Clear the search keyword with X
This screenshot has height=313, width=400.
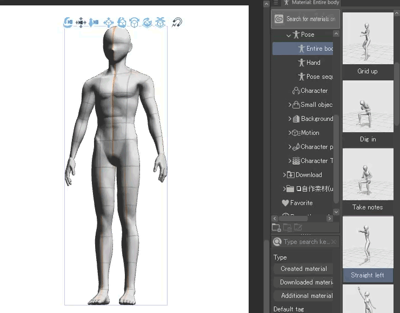pos(334,242)
